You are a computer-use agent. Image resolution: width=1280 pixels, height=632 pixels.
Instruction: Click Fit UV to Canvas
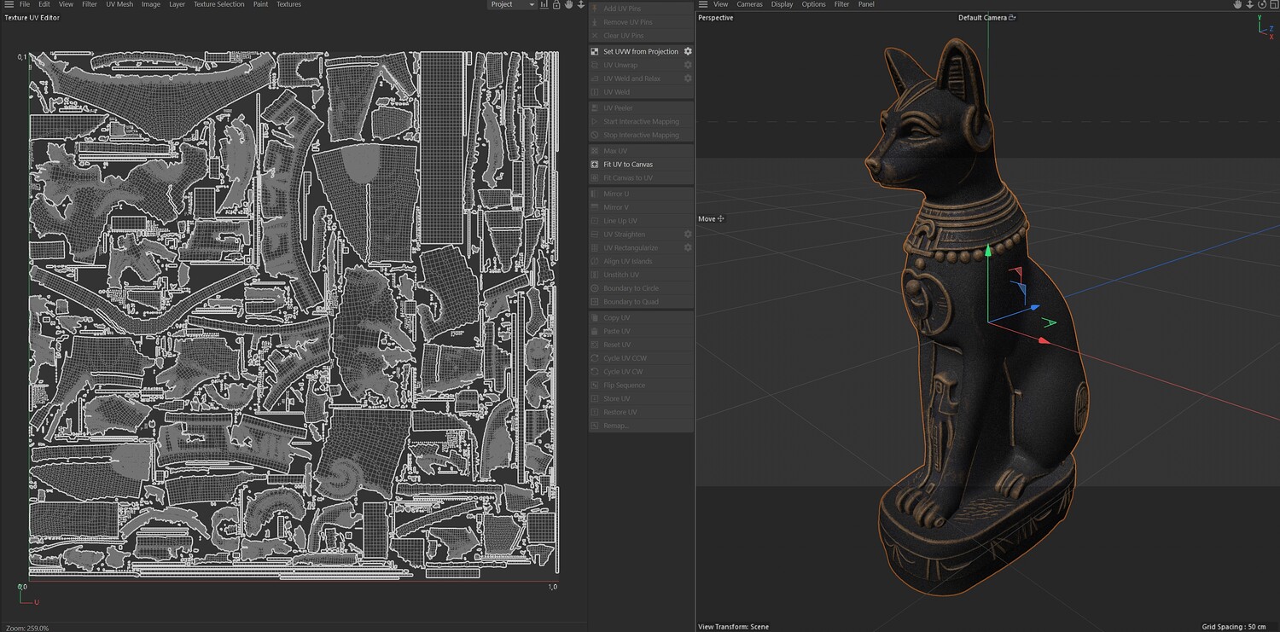(628, 165)
